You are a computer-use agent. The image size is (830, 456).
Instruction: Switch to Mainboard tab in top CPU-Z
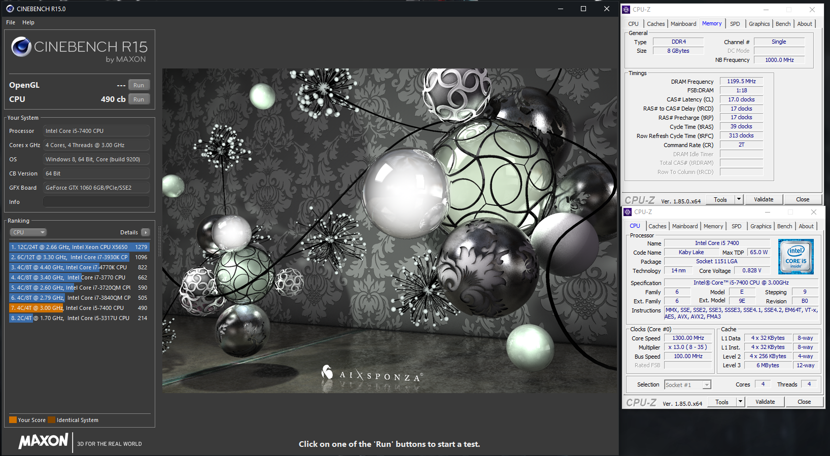pyautogui.click(x=683, y=24)
